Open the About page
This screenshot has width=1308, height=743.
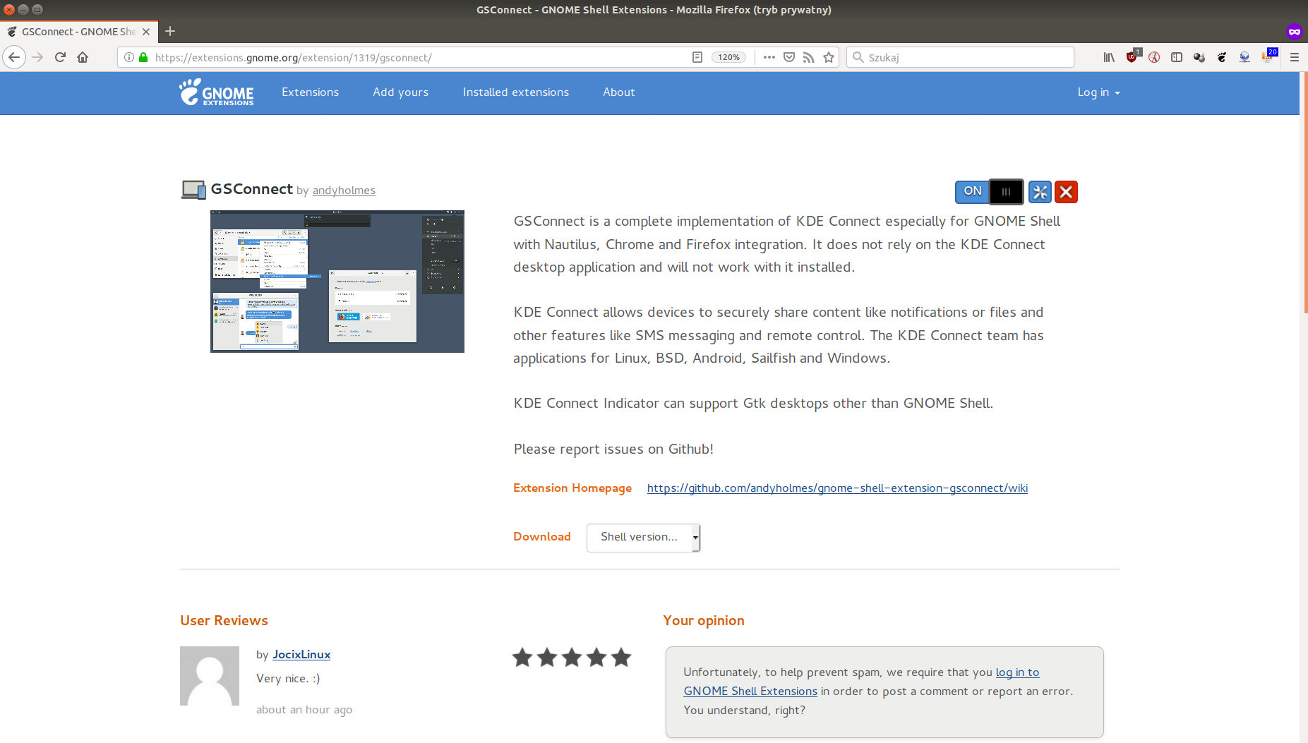point(618,92)
